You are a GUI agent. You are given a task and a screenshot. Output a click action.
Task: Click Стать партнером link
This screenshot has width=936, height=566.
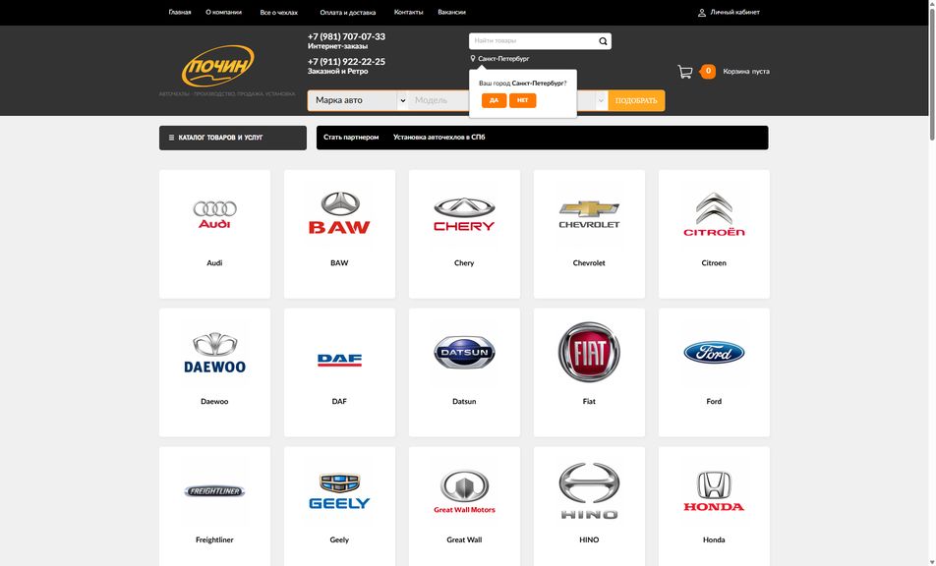click(351, 138)
